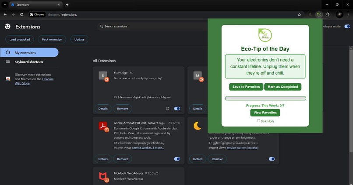Click the moon extension icon in toolbar
353x185 pixels.
(x=311, y=14)
